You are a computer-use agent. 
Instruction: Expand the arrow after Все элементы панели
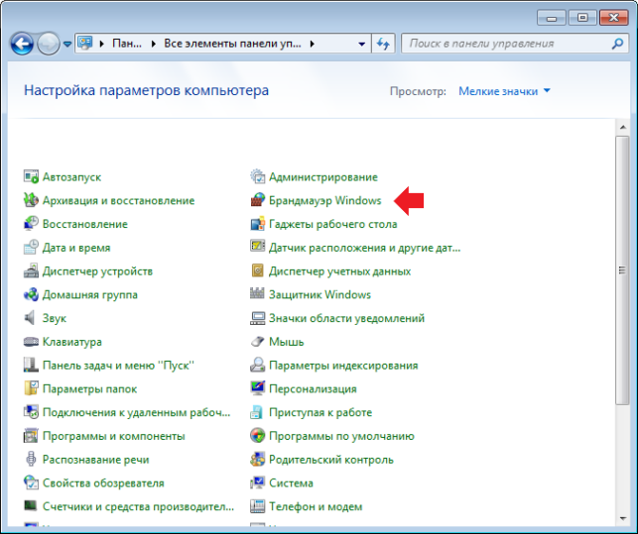313,44
